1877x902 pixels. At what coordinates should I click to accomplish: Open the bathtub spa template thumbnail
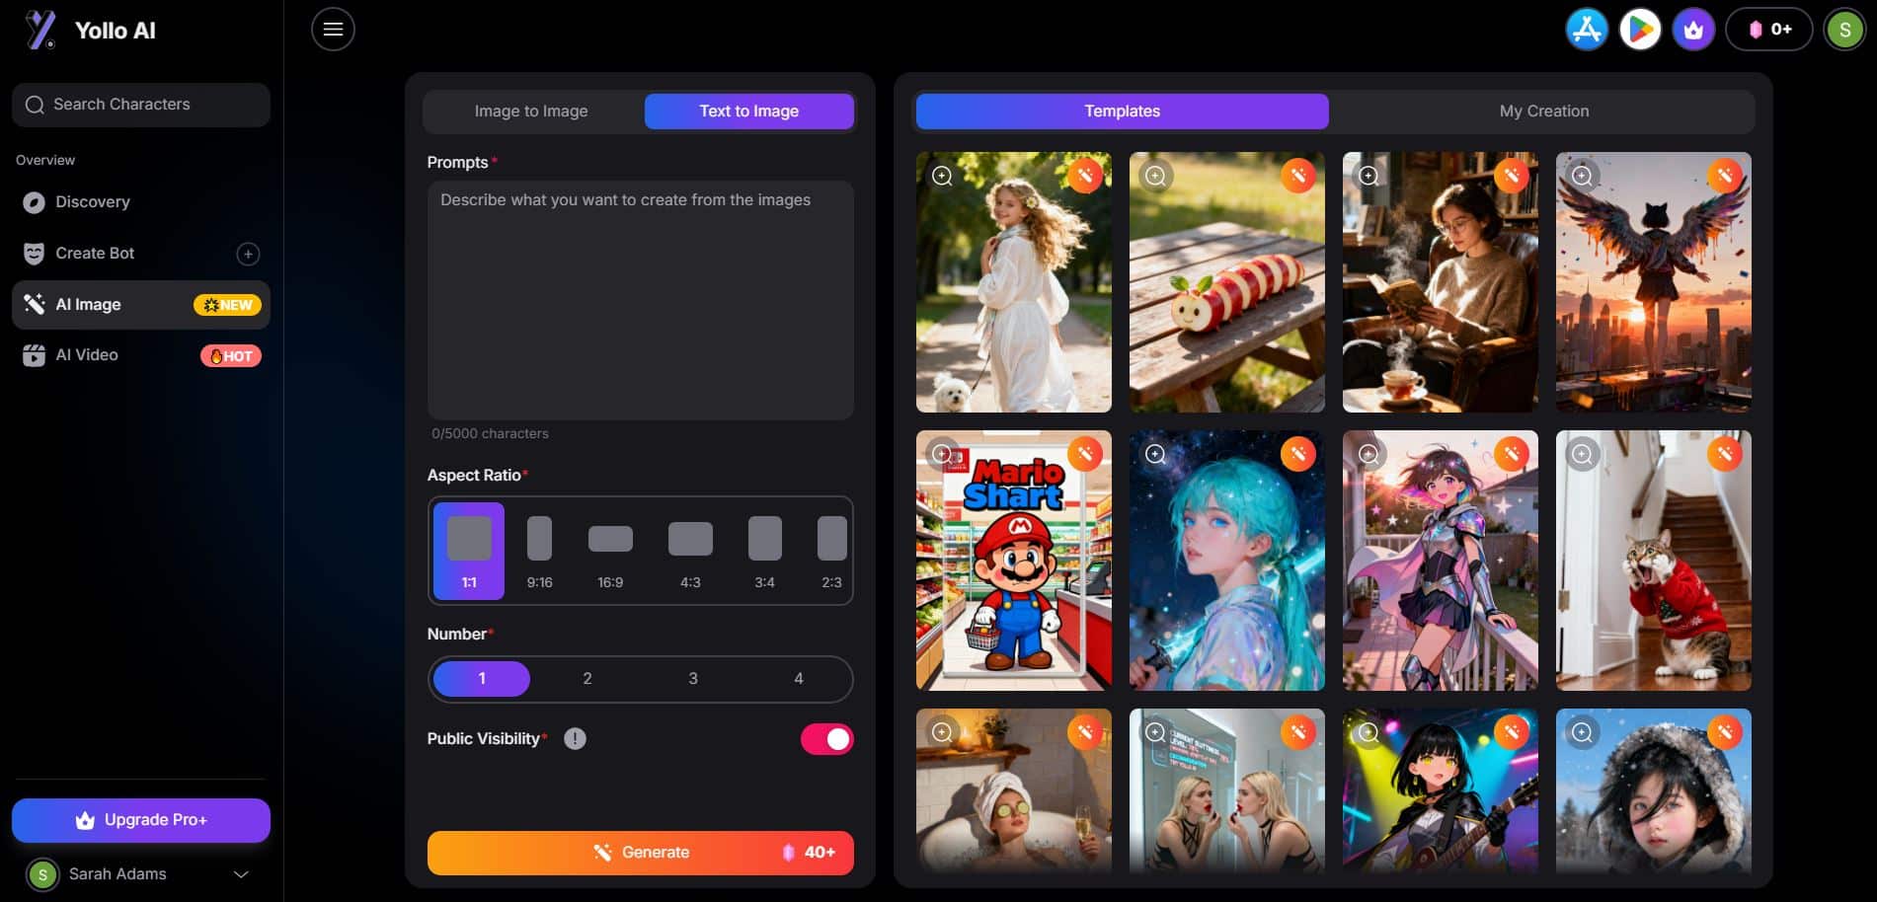point(1014,790)
